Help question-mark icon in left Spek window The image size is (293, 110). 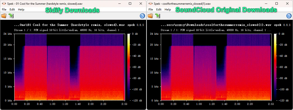coord(142,16)
